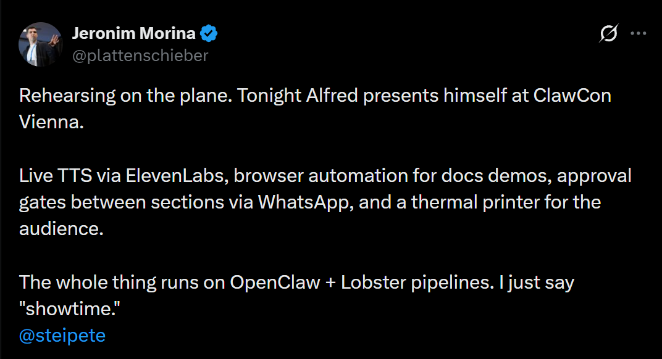The image size is (662, 359).
Task: Follow the @steipete mention link
Action: pos(62,336)
